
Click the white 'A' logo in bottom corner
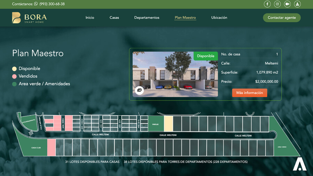click(x=299, y=164)
